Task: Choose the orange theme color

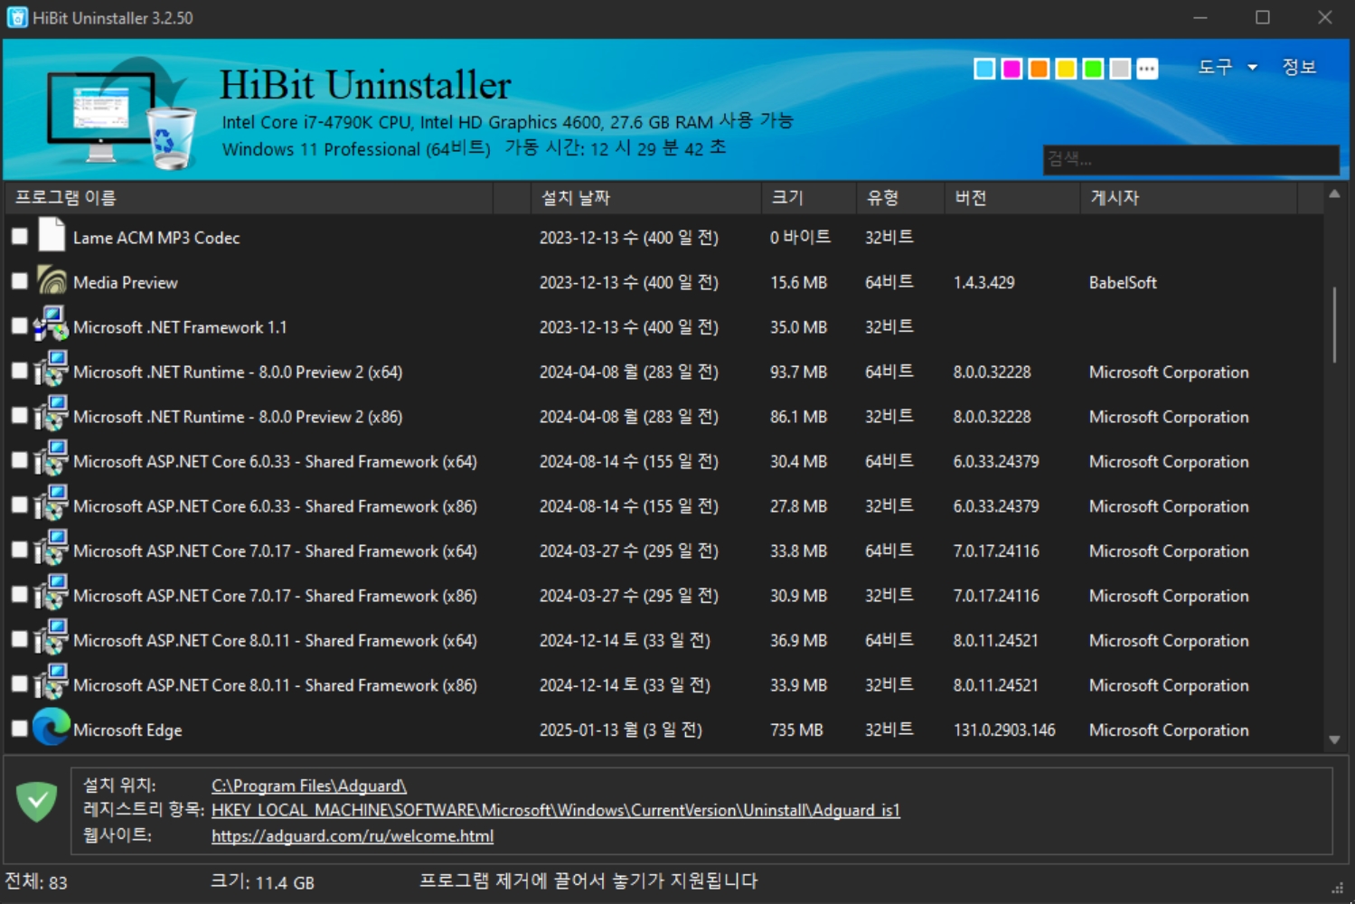Action: (1039, 69)
